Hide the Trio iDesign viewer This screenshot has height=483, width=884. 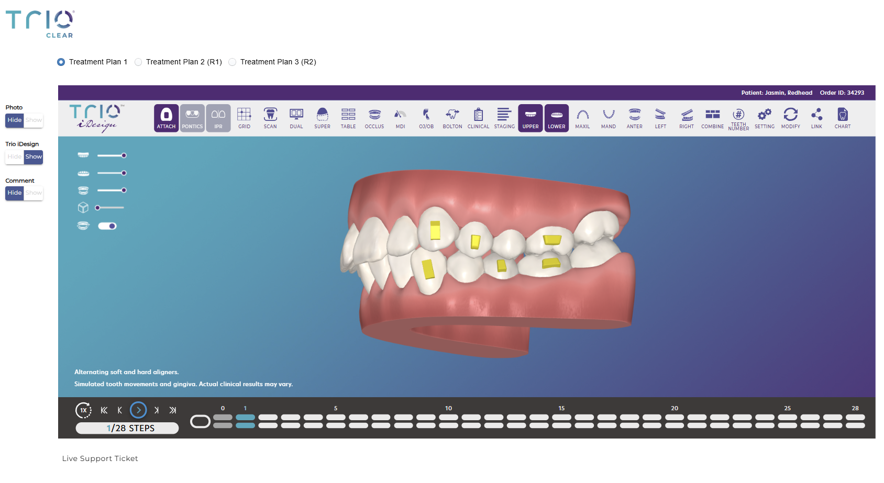coord(15,157)
